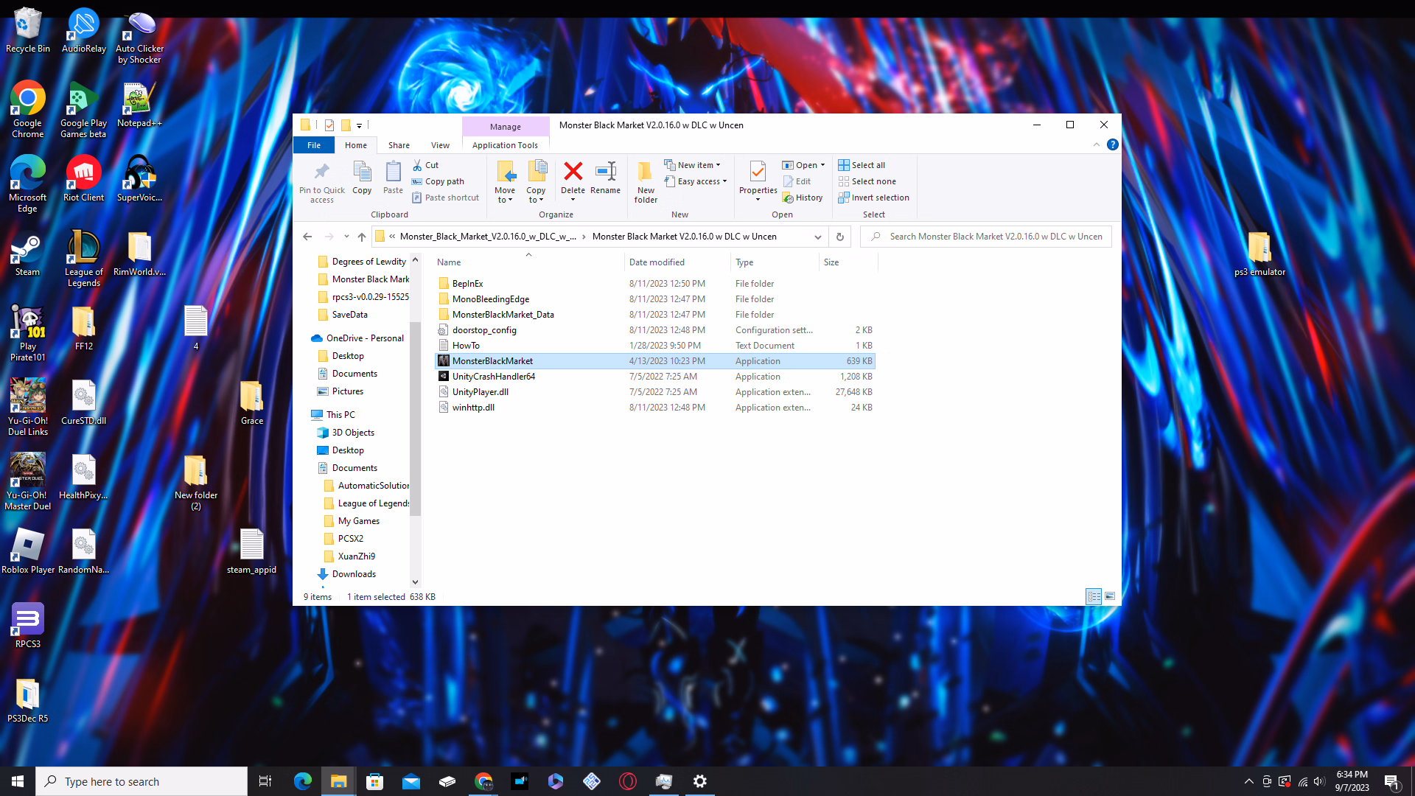Screen dimensions: 1415x796
Task: Select the Home ribbon tab
Action: (x=356, y=145)
